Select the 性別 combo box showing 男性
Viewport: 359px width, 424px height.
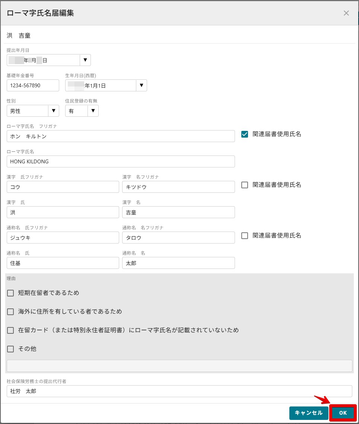[x=28, y=111]
